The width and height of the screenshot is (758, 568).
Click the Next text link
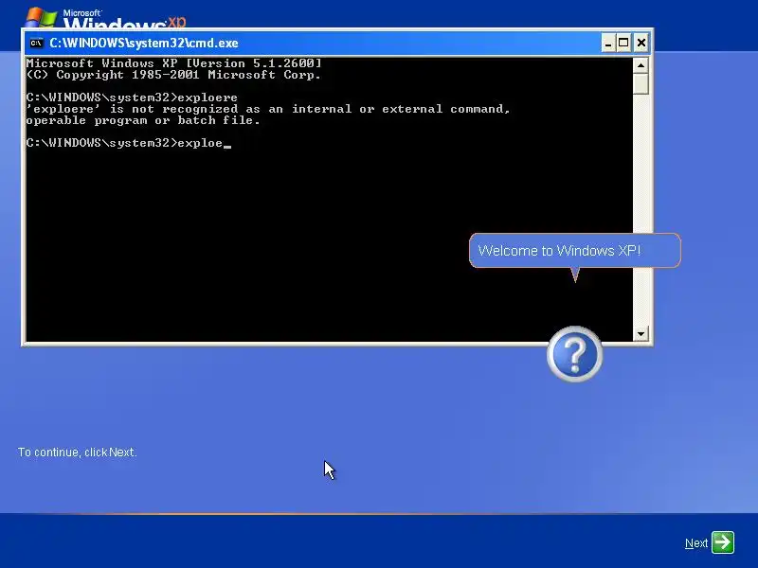tap(696, 543)
